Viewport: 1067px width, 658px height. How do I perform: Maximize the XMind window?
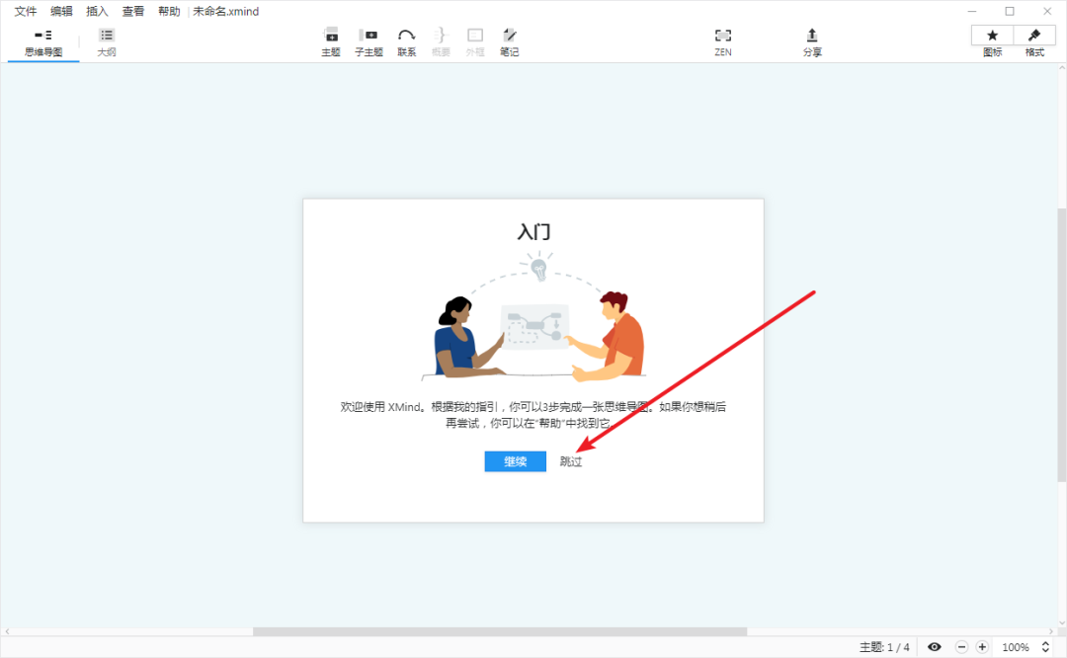point(1010,11)
